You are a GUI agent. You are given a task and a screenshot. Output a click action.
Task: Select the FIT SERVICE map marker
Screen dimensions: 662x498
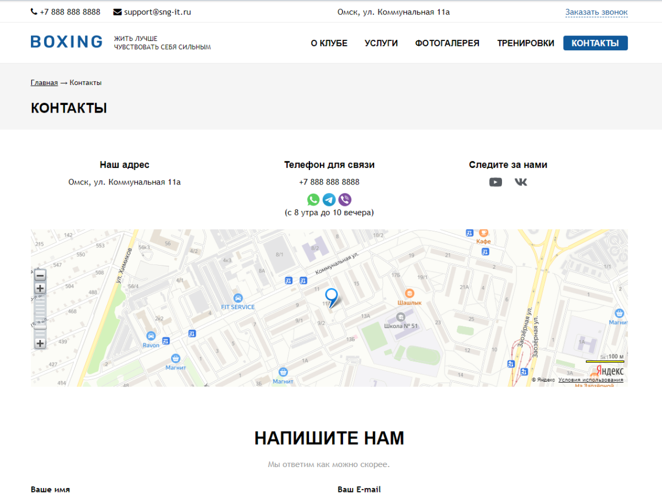click(238, 298)
